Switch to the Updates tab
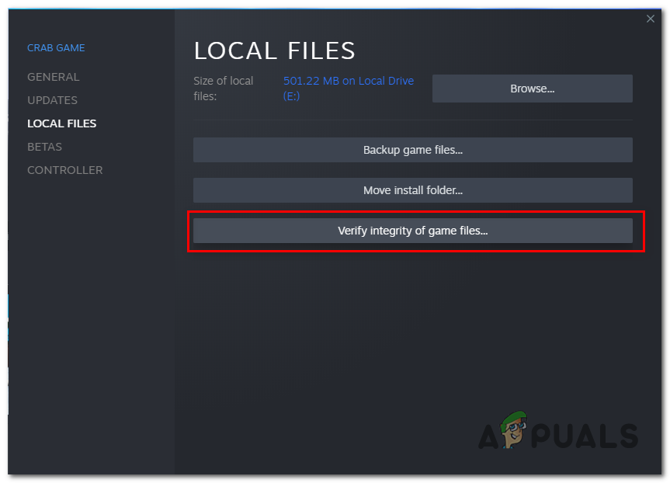 pyautogui.click(x=52, y=100)
